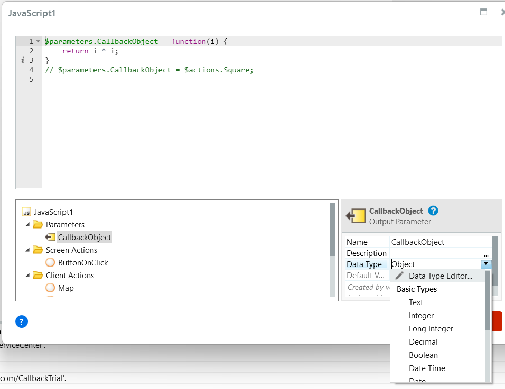
Task: Click the Parameters folder icon
Action: [38, 224]
